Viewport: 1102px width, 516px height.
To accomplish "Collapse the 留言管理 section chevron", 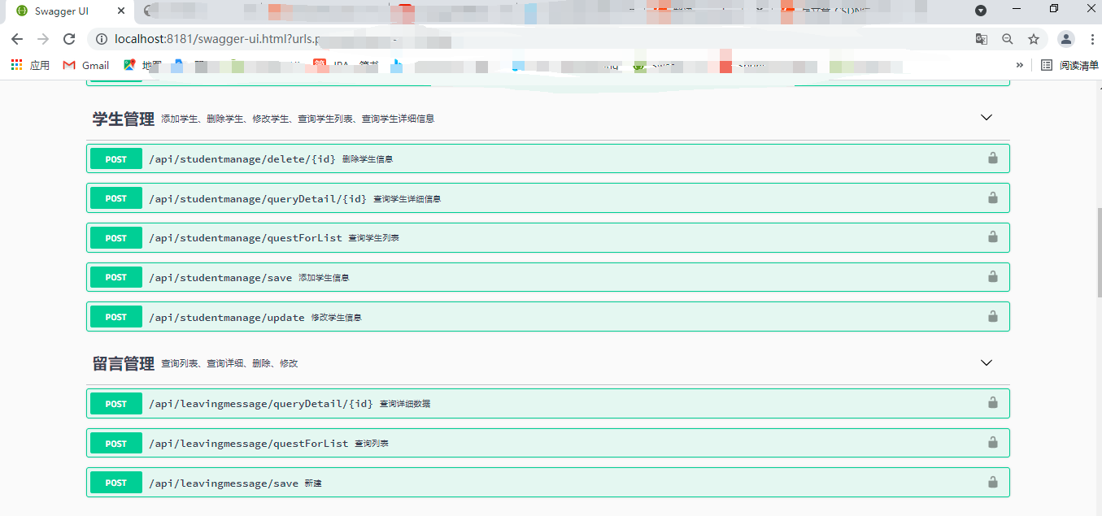I will [x=986, y=362].
